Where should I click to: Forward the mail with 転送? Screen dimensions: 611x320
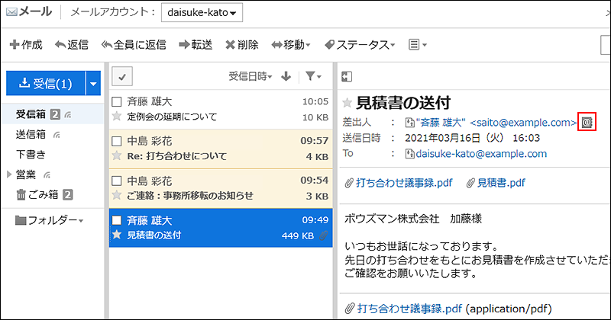[196, 45]
